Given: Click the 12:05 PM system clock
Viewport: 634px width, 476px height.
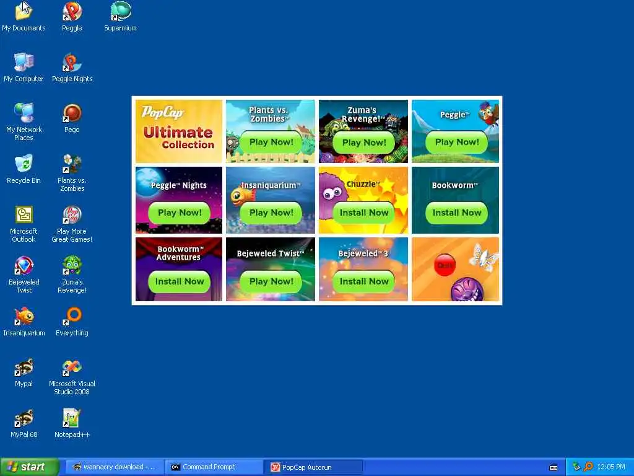Looking at the screenshot, I should coord(611,467).
